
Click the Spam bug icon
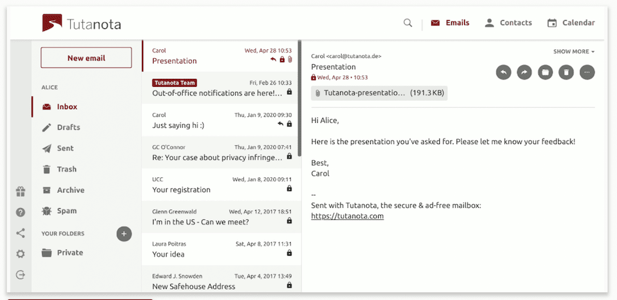(x=47, y=211)
